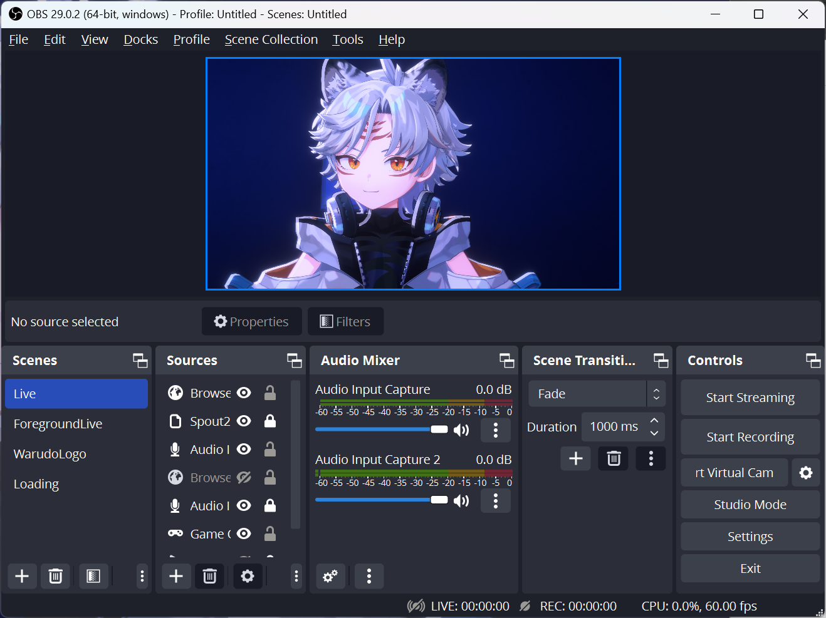Screen dimensions: 826x618
Task: Click Start Streaming
Action: coord(750,398)
